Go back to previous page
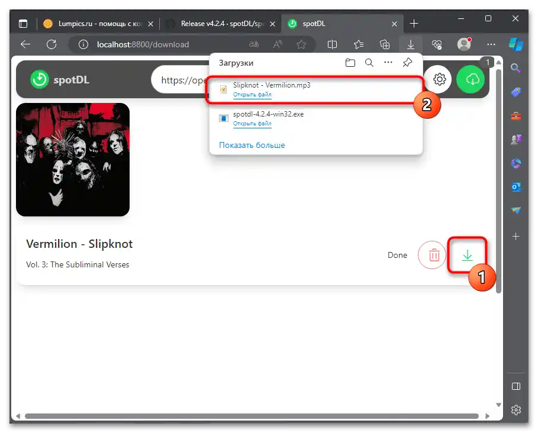The width and height of the screenshot is (538, 433). pos(25,44)
